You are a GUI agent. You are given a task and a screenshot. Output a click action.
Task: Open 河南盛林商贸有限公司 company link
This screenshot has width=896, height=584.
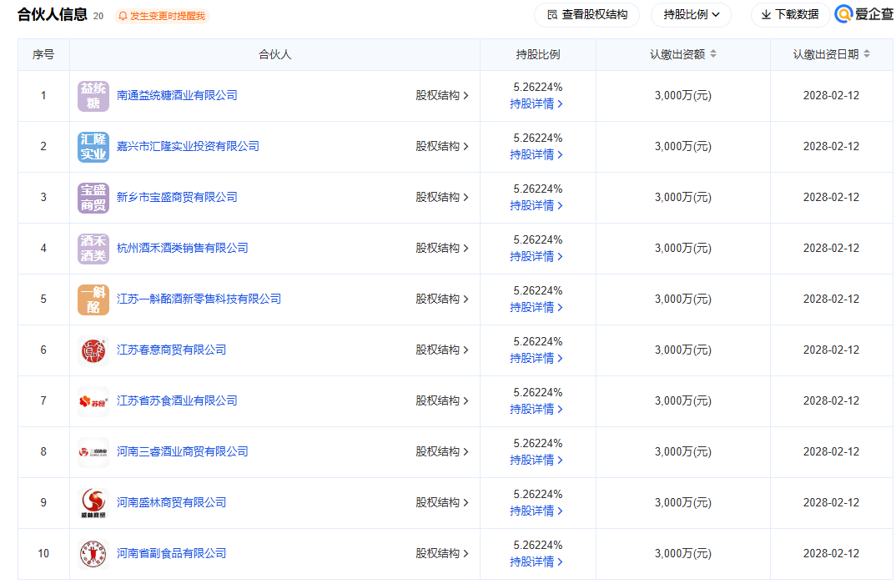coord(171,502)
